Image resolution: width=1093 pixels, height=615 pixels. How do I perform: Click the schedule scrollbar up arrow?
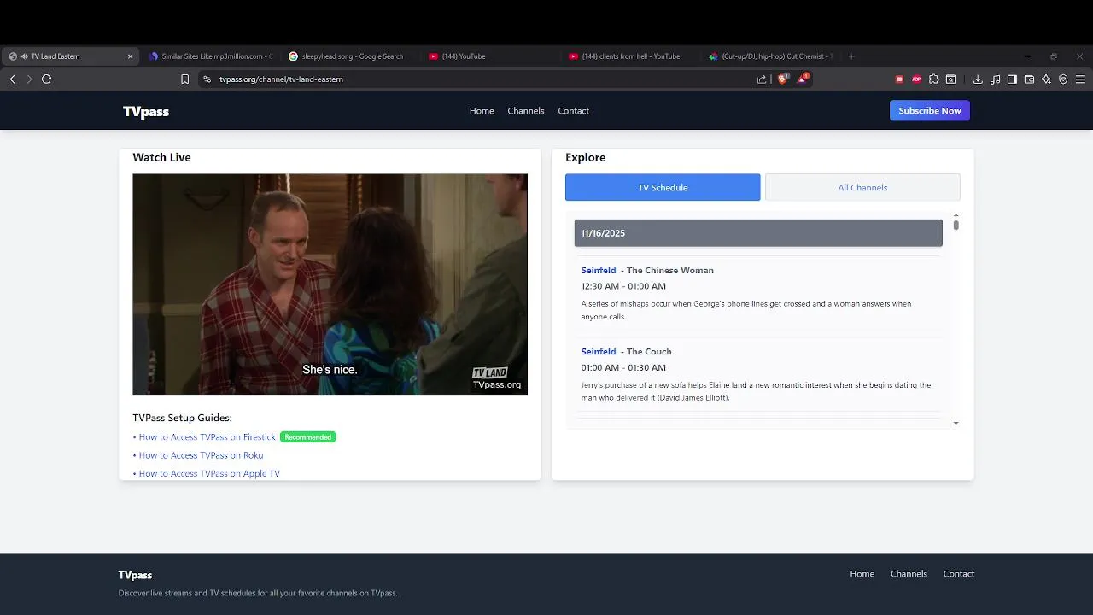coord(956,215)
